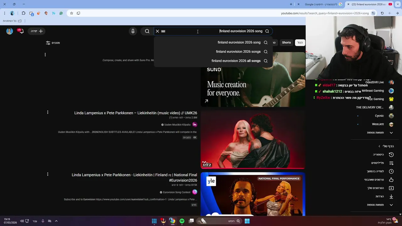
Task: Pick the suggestion 'finland eurovision 2026 song'
Action: [x=213, y=42]
